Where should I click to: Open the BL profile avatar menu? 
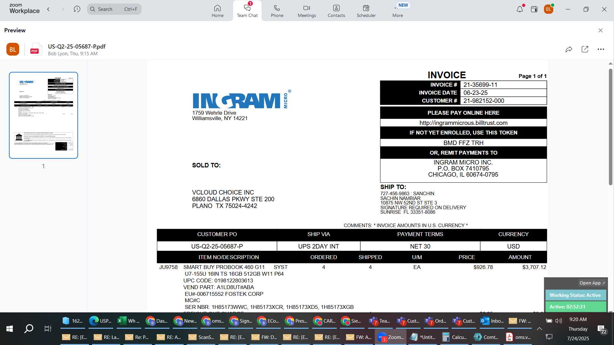[x=549, y=9]
